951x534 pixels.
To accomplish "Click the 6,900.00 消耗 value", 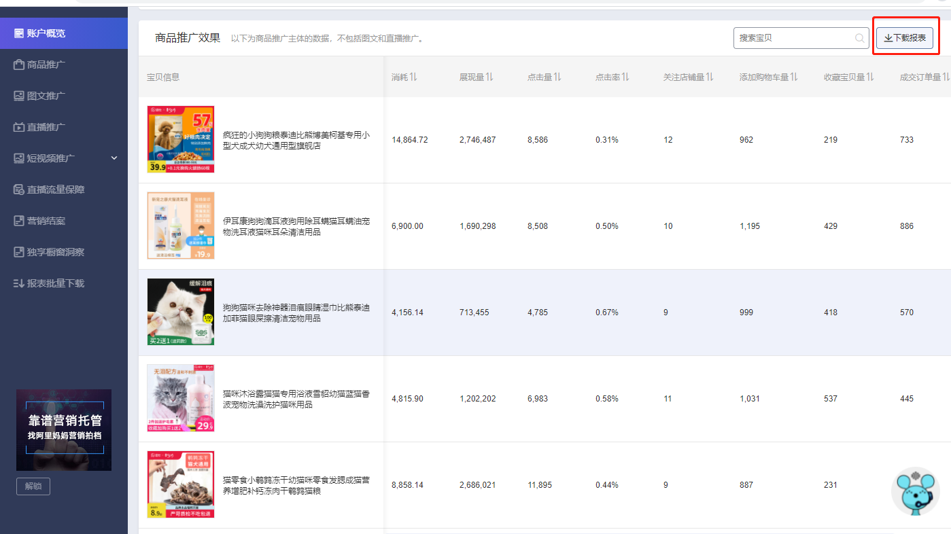I will pyautogui.click(x=407, y=226).
